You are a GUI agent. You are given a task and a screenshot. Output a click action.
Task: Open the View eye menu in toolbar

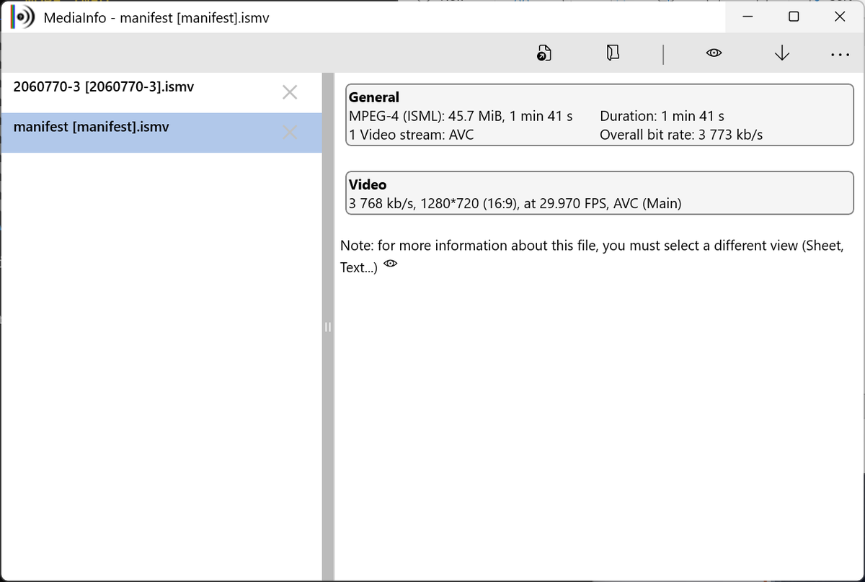pos(714,53)
